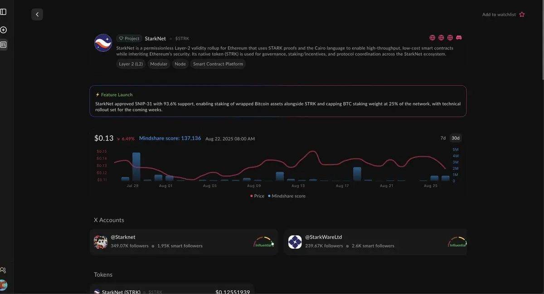Viewport: 544px width, 294px height.
Task: Click the Tokens section heading
Action: [103, 274]
